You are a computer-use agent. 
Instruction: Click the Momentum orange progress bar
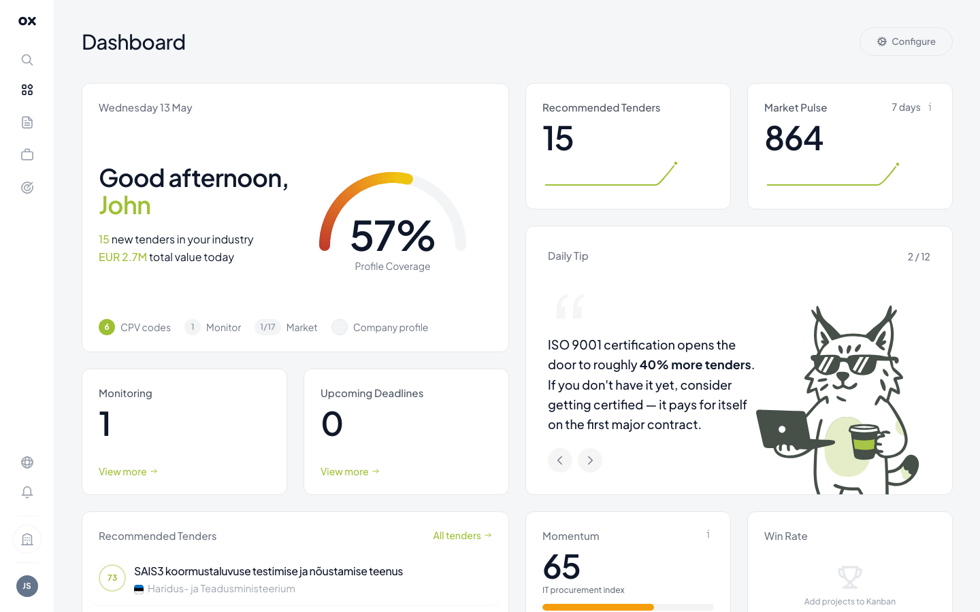(x=598, y=607)
